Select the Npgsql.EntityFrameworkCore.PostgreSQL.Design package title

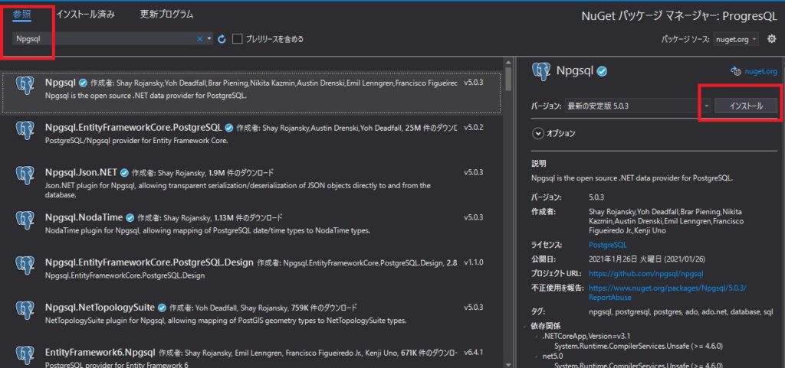149,262
